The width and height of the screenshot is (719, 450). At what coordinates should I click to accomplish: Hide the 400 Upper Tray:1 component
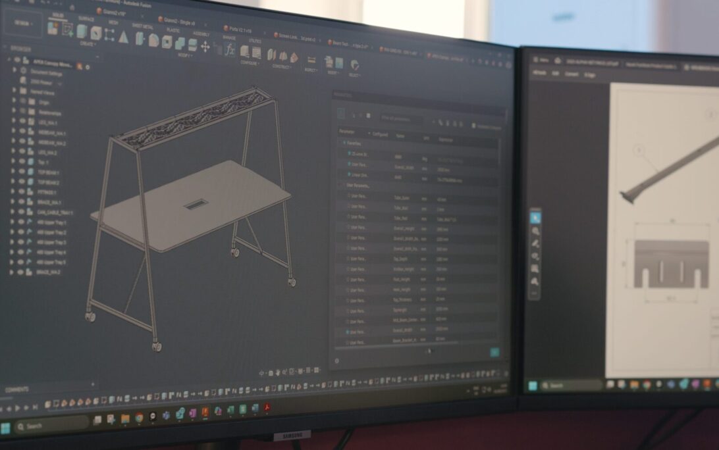tap(21, 222)
